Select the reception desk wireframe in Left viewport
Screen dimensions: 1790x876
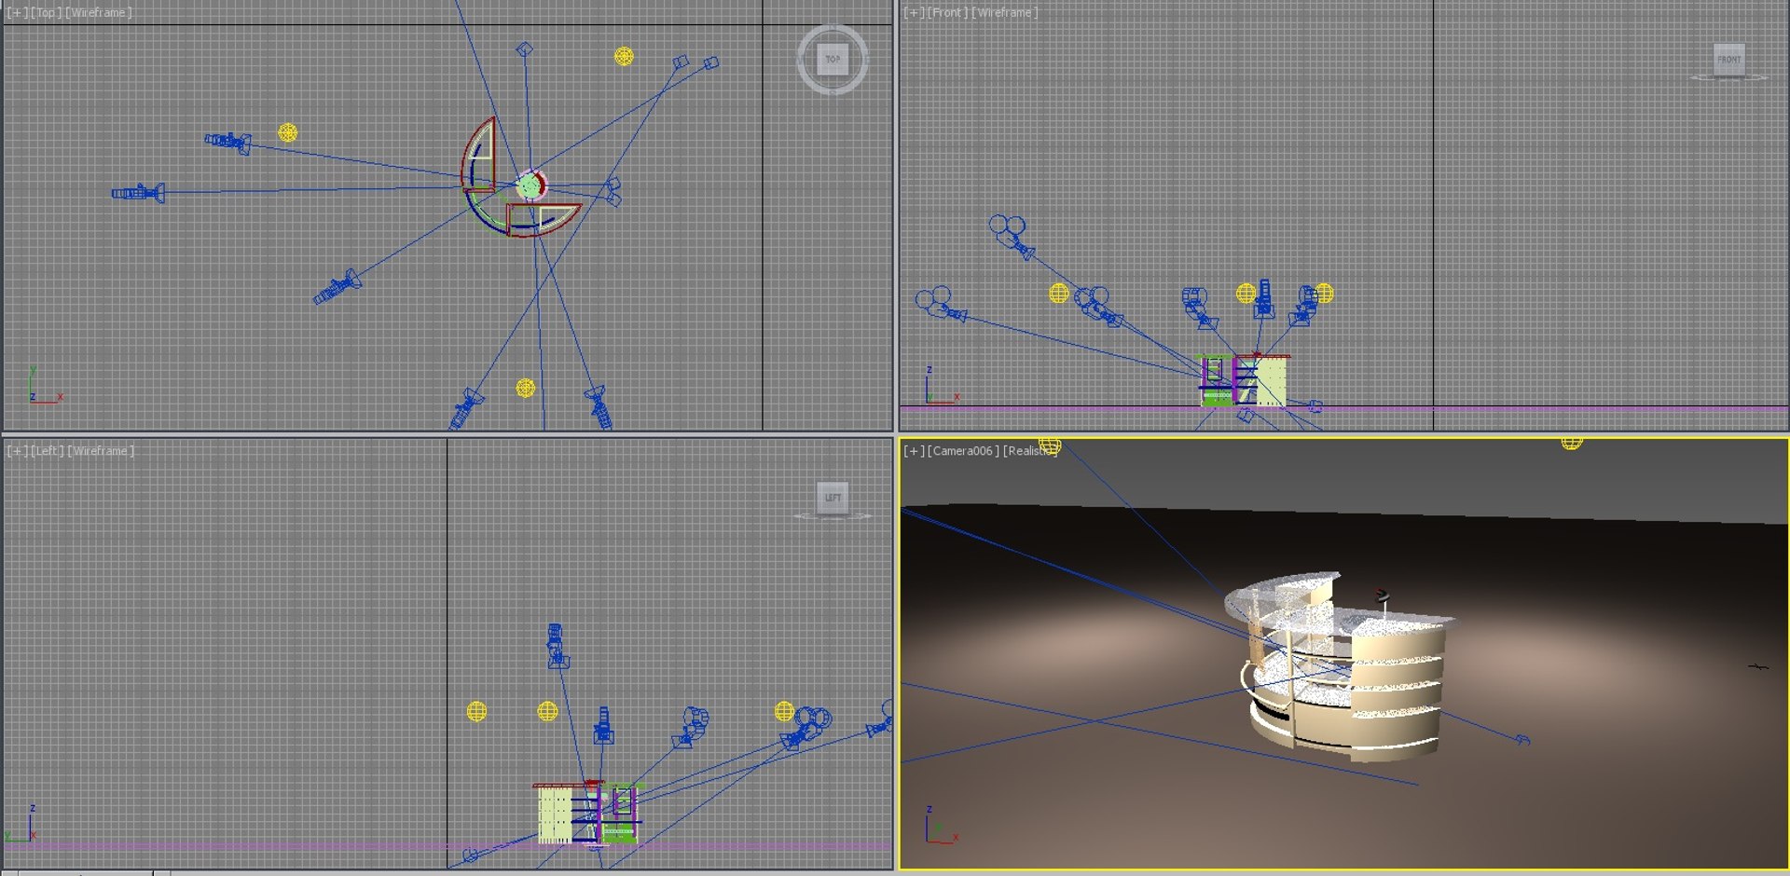click(588, 813)
